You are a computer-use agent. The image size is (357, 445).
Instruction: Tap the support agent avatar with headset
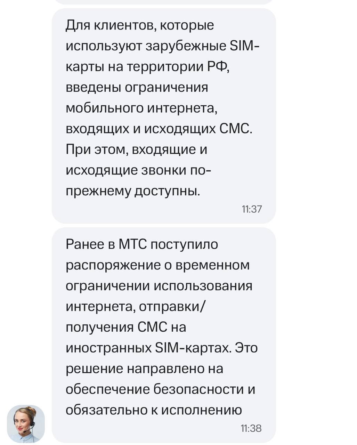click(x=26, y=423)
